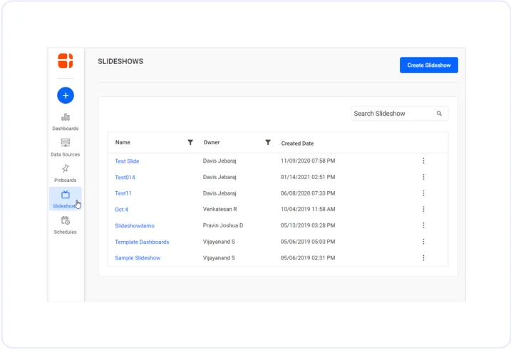Select date 10/04/2019 11:58 AM
Image resolution: width=511 pixels, height=349 pixels.
point(308,209)
